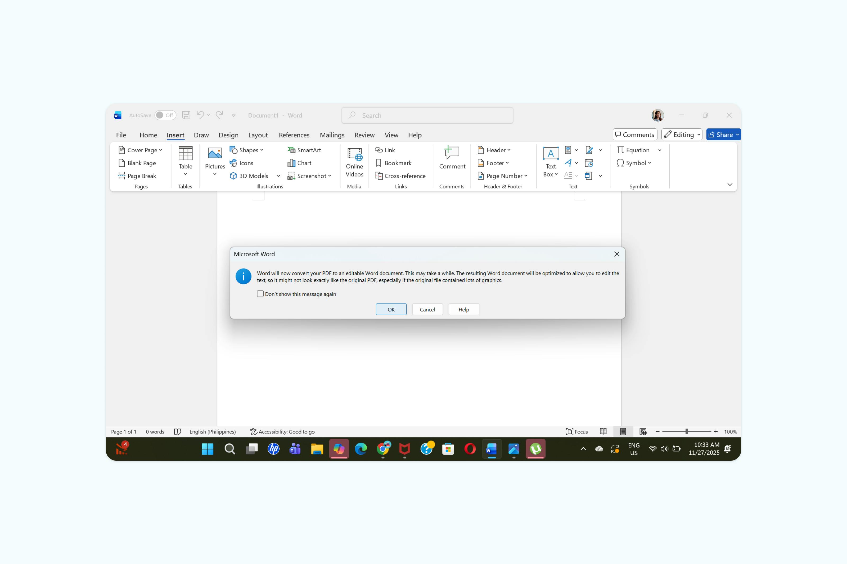Image resolution: width=847 pixels, height=564 pixels.
Task: Turn on AutoSave
Action: (x=165, y=115)
